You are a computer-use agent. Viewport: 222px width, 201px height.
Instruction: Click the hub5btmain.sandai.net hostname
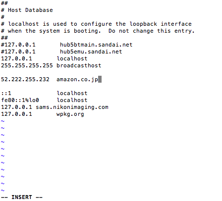[96, 45]
